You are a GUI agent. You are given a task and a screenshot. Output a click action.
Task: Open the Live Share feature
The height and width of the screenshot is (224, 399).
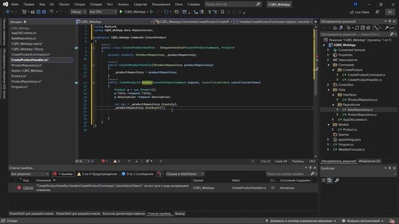tap(360, 12)
